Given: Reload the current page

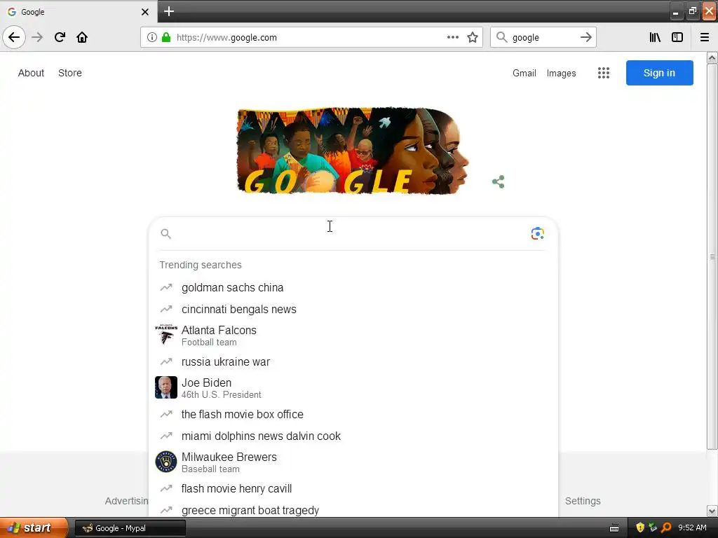Looking at the screenshot, I should (x=60, y=37).
